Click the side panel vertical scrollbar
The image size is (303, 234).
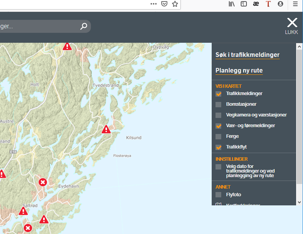click(x=299, y=115)
